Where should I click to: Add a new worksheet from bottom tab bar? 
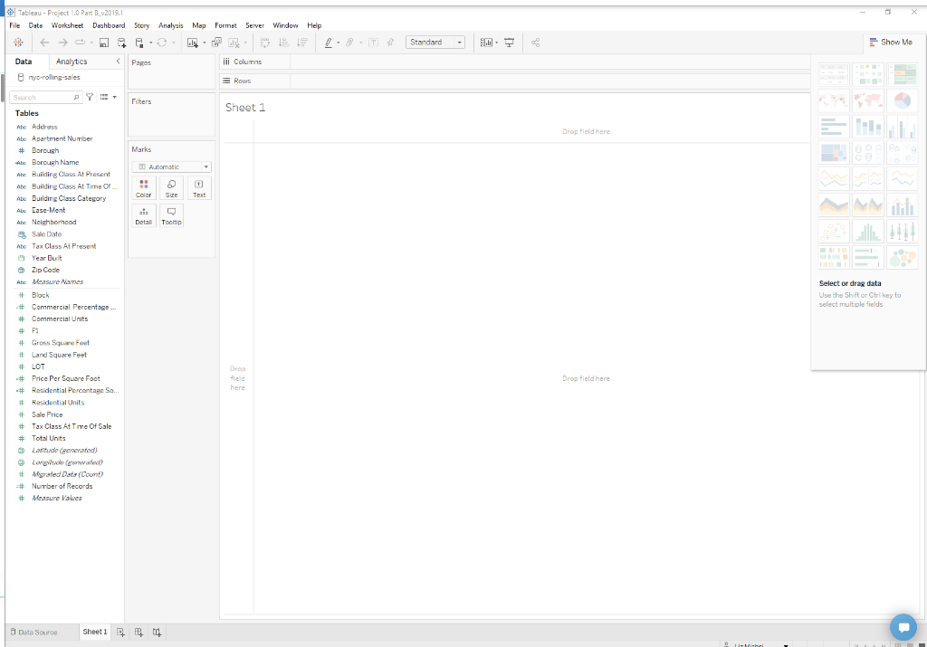click(120, 633)
